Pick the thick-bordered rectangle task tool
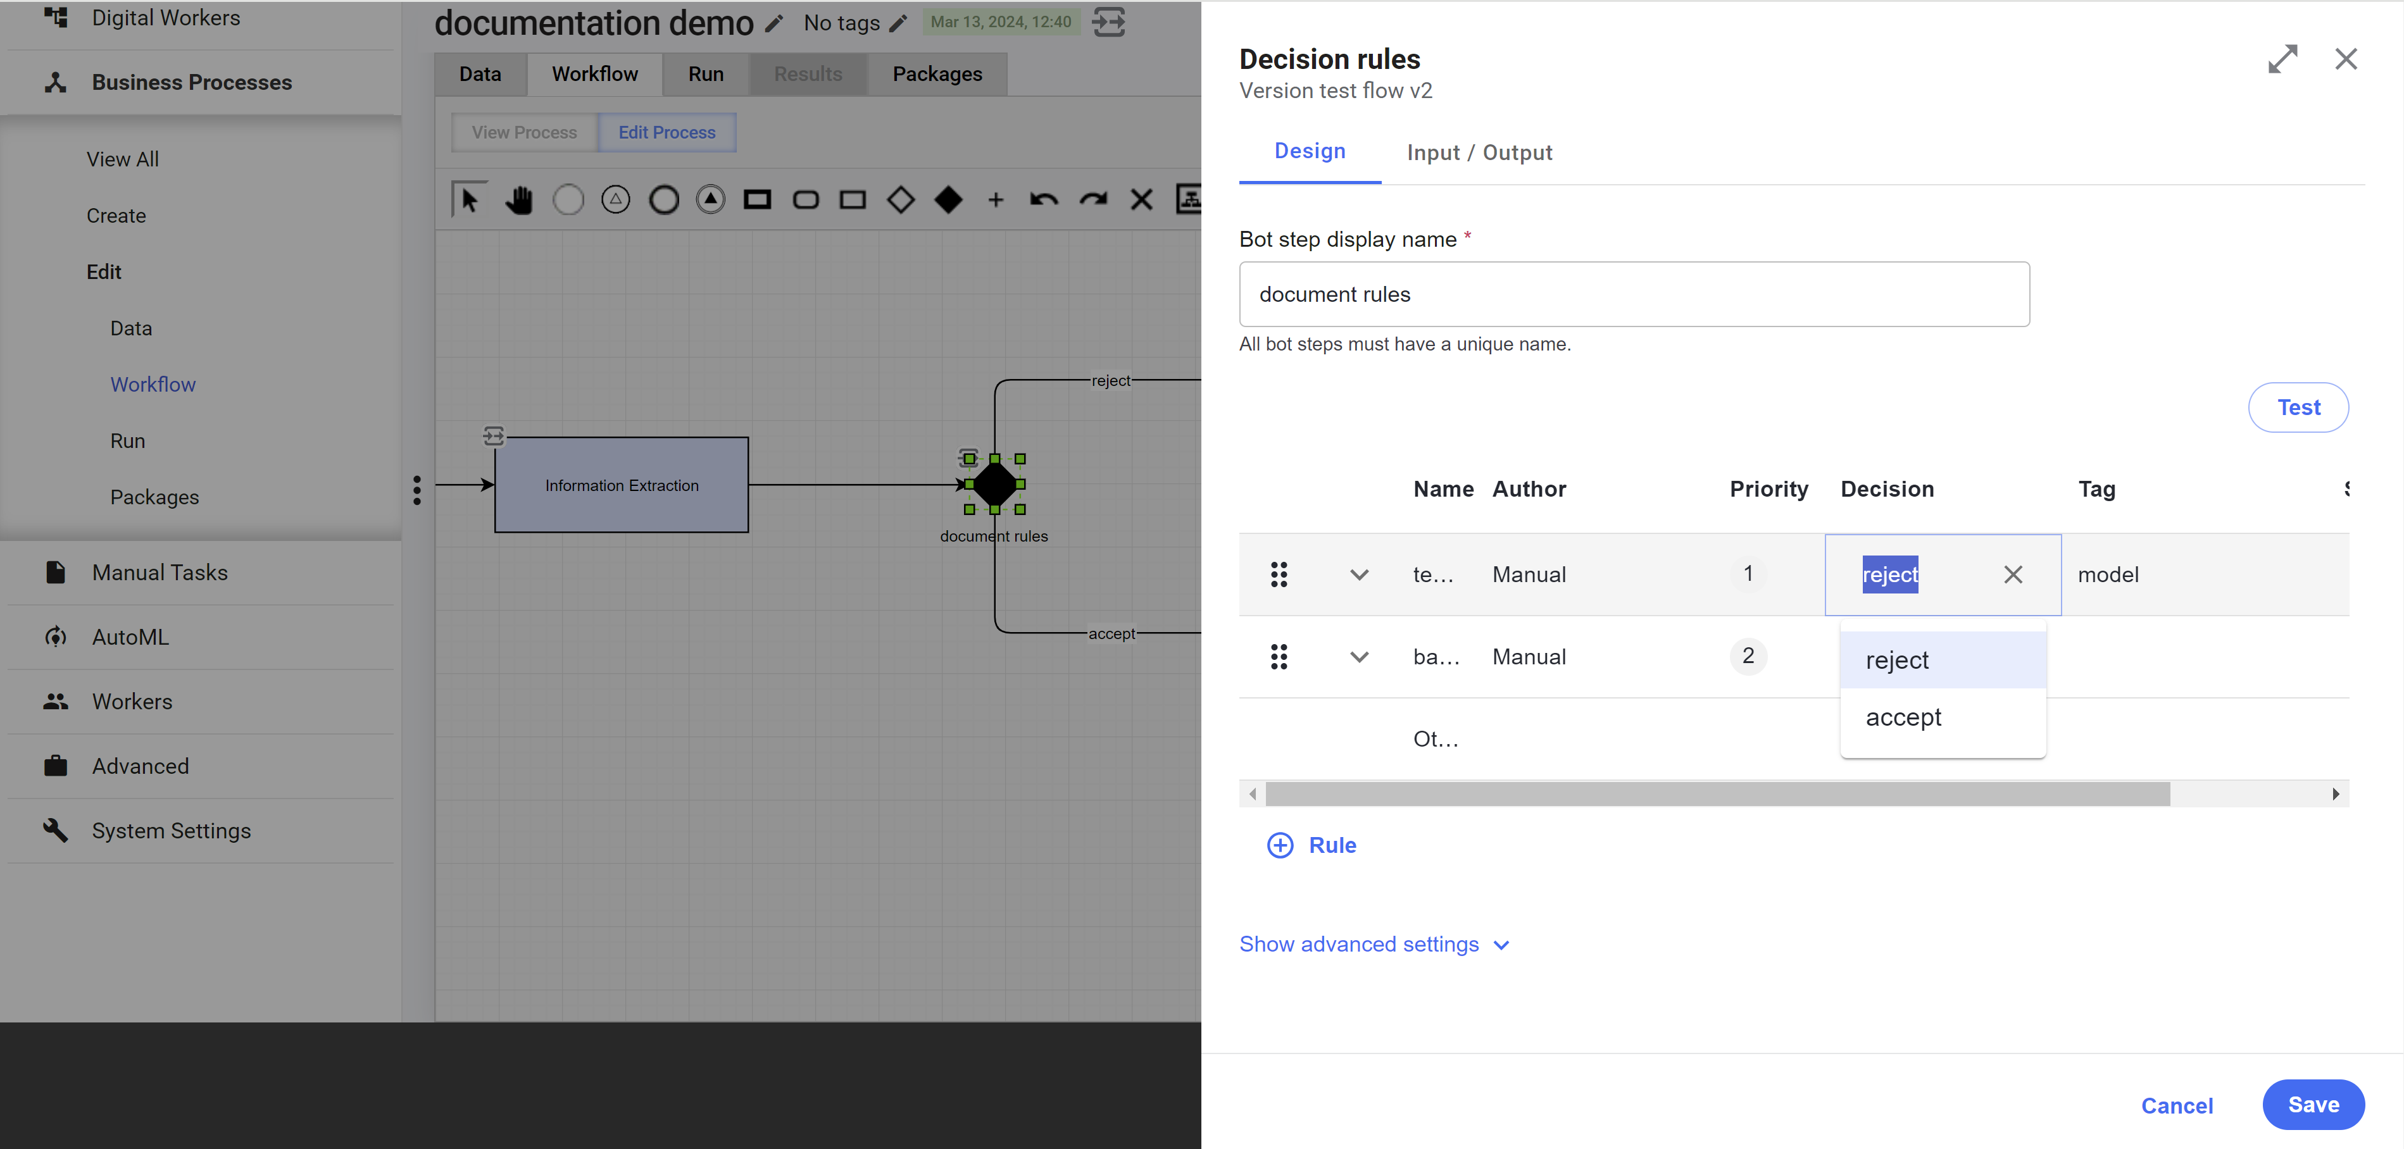 (x=758, y=199)
